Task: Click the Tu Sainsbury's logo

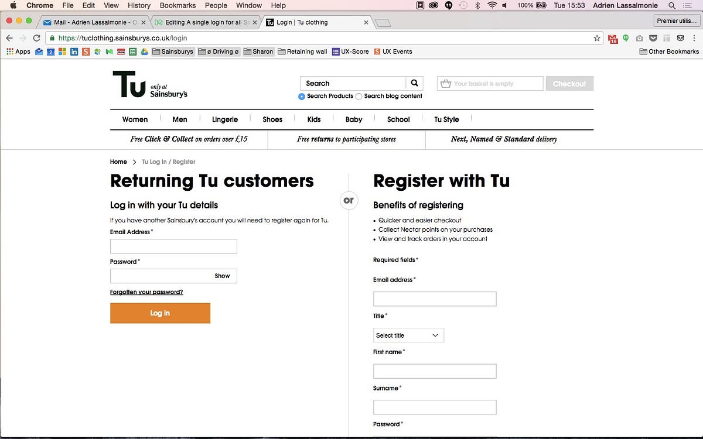Action: 150,84
